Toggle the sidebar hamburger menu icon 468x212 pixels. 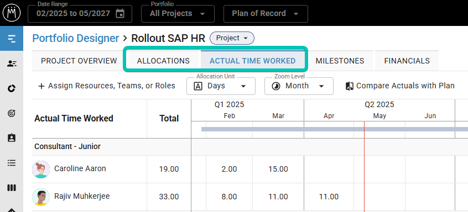tap(12, 39)
